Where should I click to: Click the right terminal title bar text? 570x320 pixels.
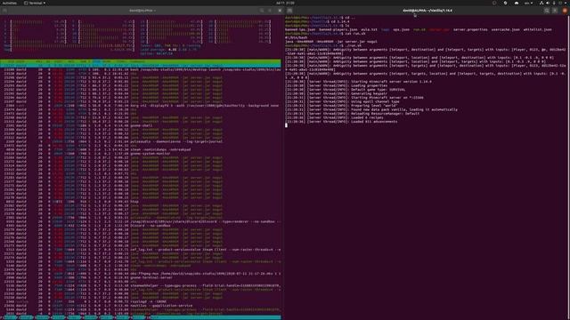(427, 11)
